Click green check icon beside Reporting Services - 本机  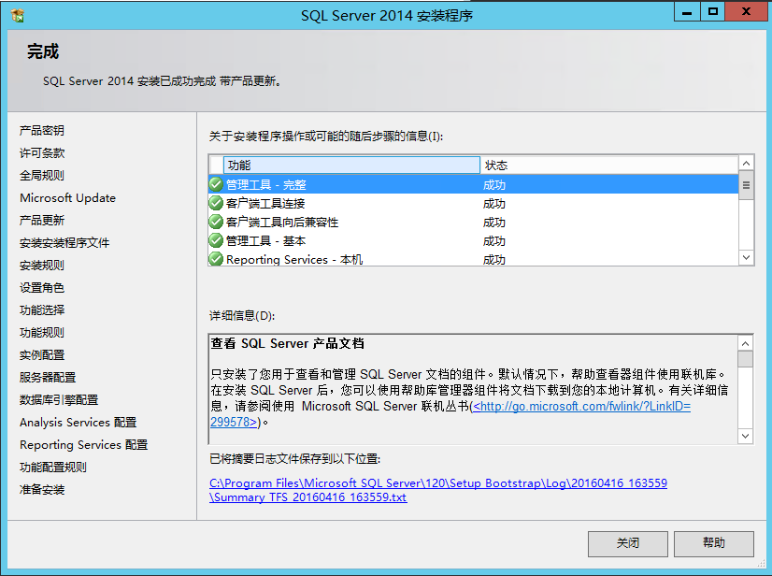(216, 259)
